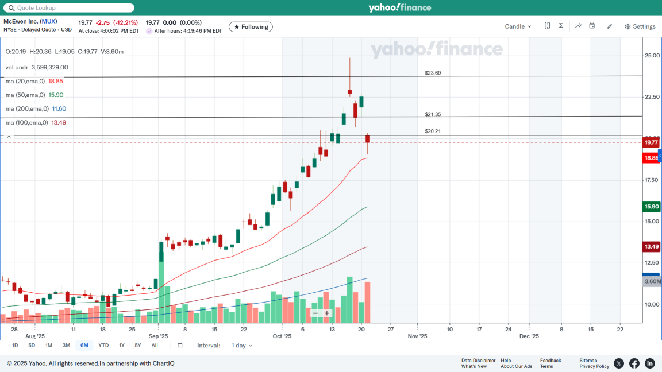
Task: Open the About Our Ads link
Action: 517,366
